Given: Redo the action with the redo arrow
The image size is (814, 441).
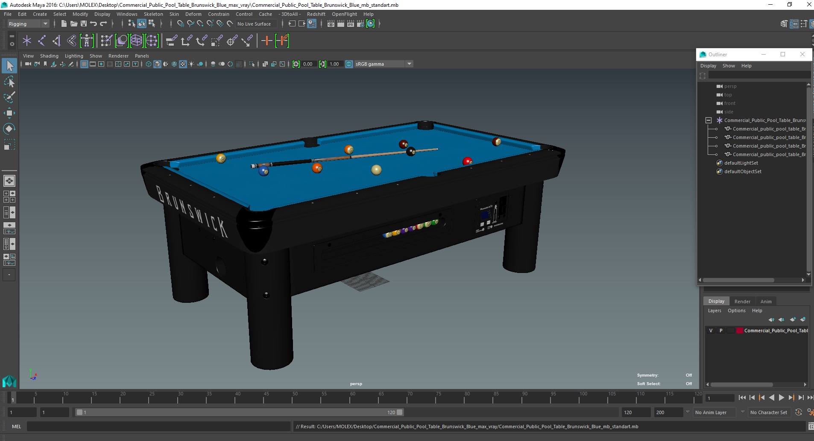Looking at the screenshot, I should [103, 24].
